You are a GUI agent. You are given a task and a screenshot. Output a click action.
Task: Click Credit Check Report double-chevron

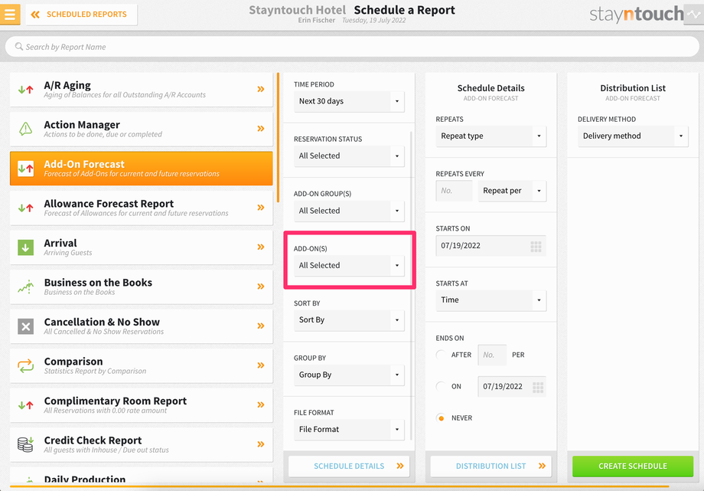[261, 444]
